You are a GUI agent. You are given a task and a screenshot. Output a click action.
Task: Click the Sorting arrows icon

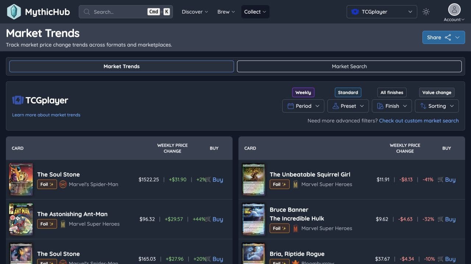click(x=423, y=106)
